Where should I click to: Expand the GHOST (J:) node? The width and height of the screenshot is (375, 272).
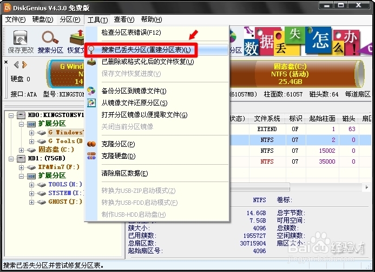pos(31,202)
